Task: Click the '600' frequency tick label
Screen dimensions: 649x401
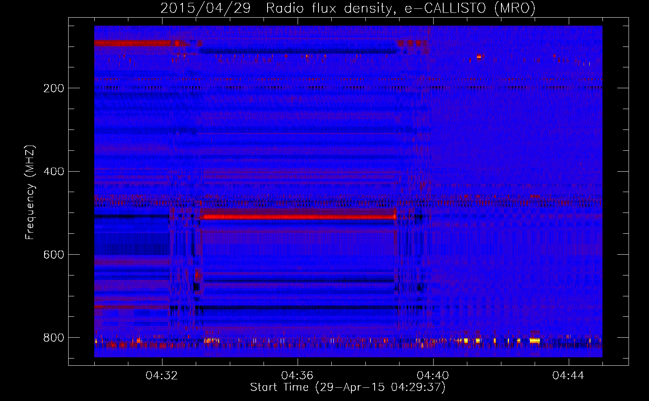Action: [x=54, y=255]
